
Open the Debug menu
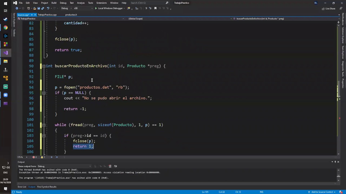pos(63,3)
